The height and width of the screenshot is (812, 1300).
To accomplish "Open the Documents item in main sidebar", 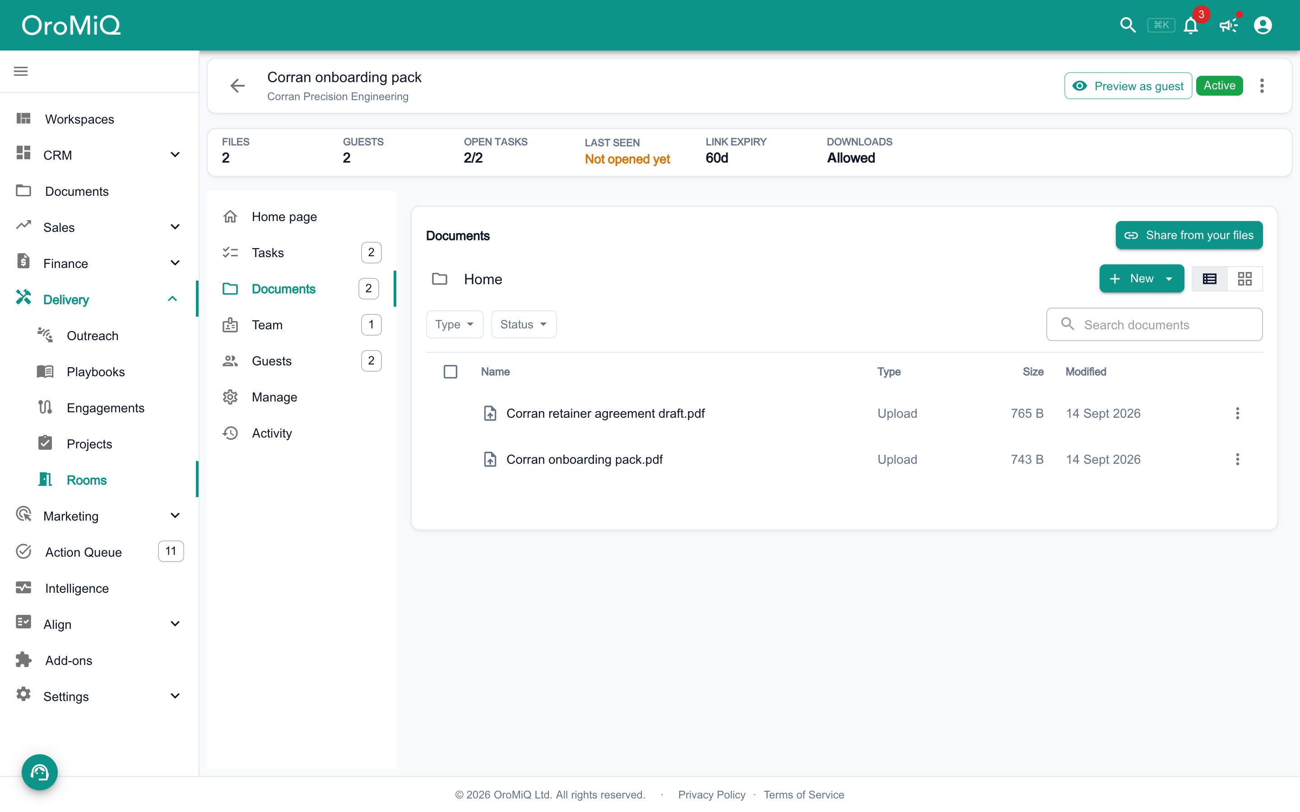I will (x=99, y=191).
